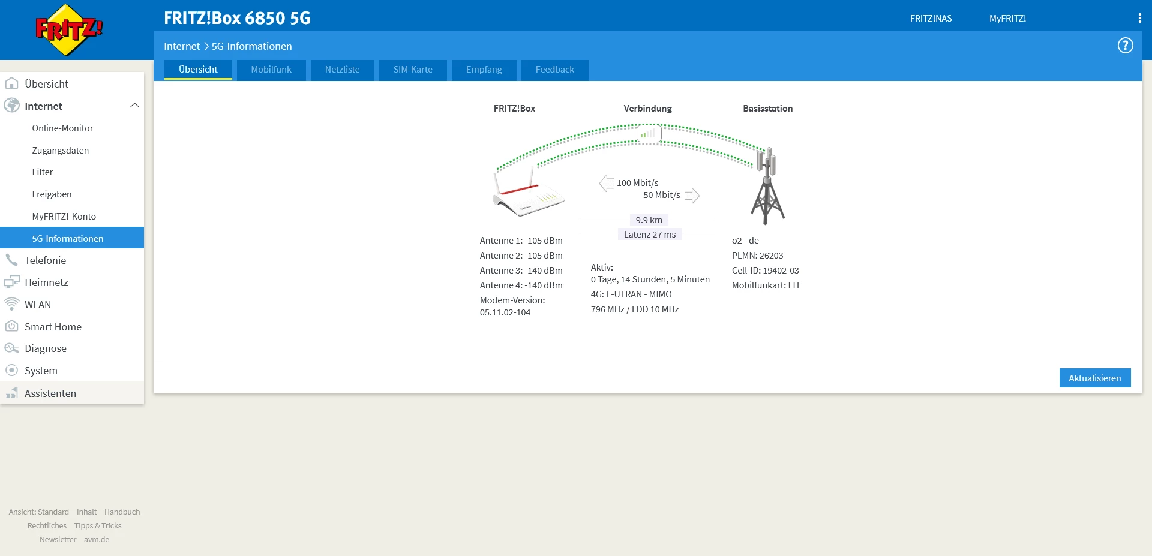Click the Internet breadcrumb link
This screenshot has width=1152, height=556.
click(x=182, y=46)
